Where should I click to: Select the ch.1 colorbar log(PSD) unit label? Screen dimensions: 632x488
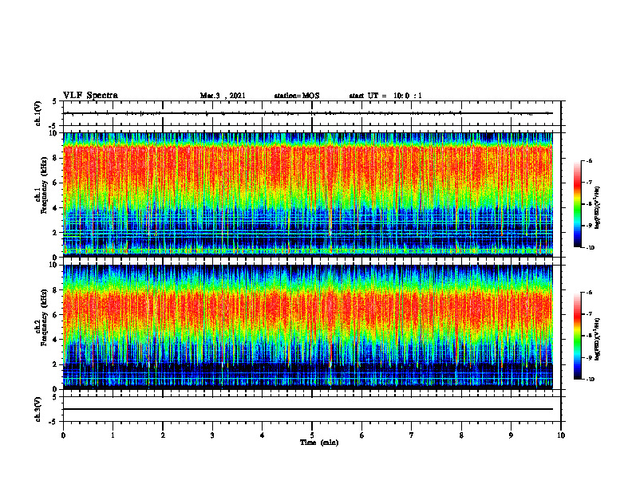(598, 208)
